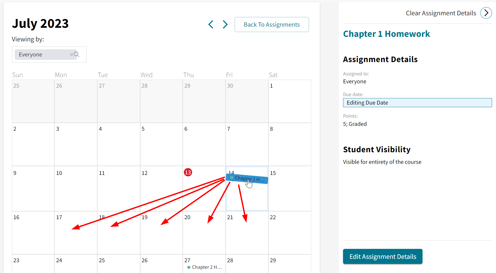Click the green status dot on Chapter 1 Homework
This screenshot has width=496, height=273.
click(232, 178)
